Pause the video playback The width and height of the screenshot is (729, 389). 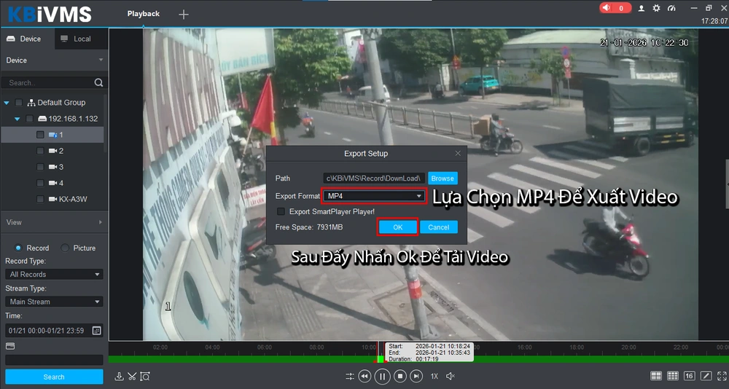pyautogui.click(x=382, y=376)
